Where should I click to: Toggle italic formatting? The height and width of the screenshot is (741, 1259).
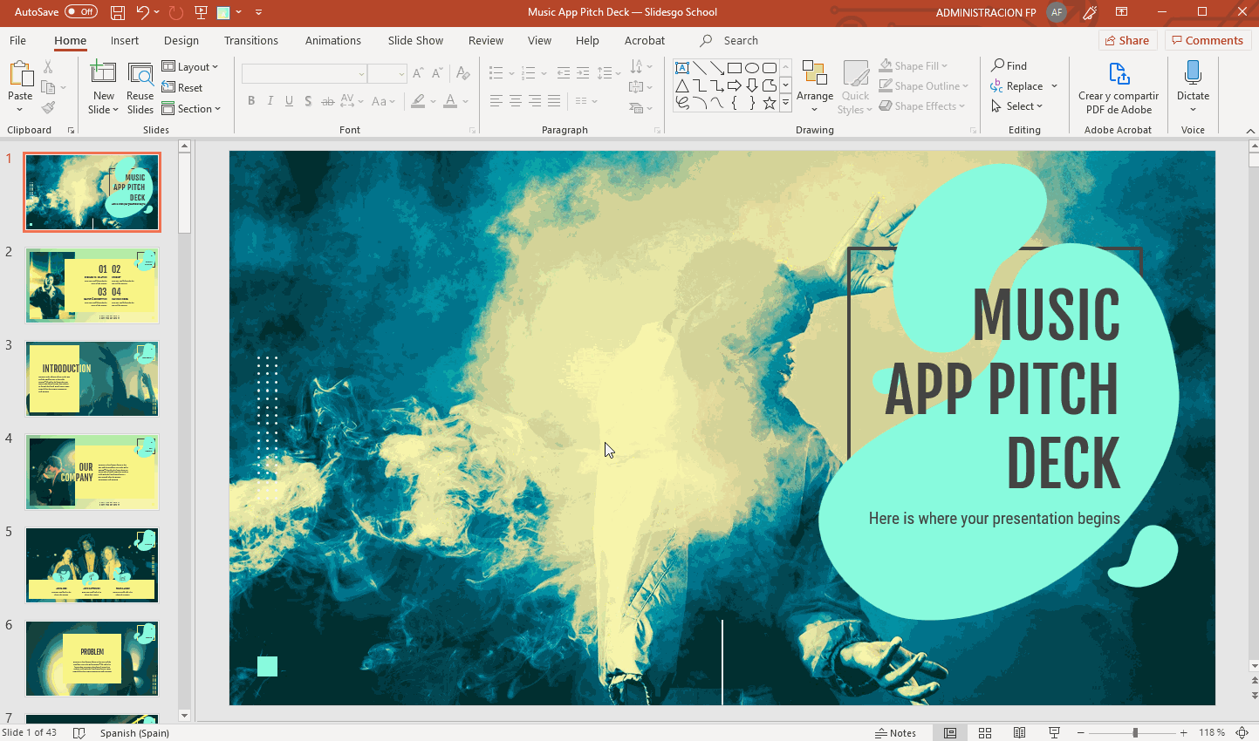click(270, 101)
